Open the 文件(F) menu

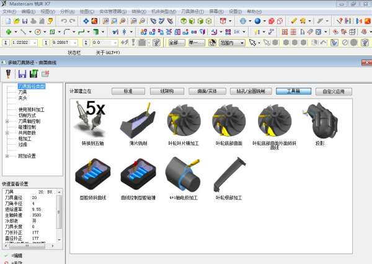(x=9, y=11)
